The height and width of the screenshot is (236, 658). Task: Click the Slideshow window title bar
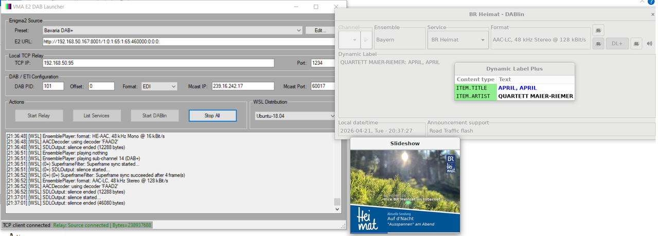405,143
